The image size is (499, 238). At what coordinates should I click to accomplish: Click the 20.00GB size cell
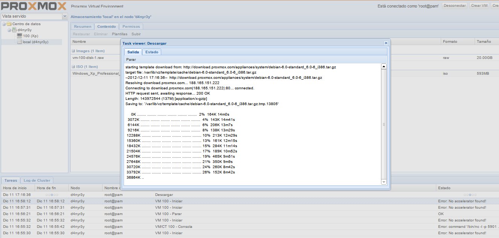click(x=484, y=58)
